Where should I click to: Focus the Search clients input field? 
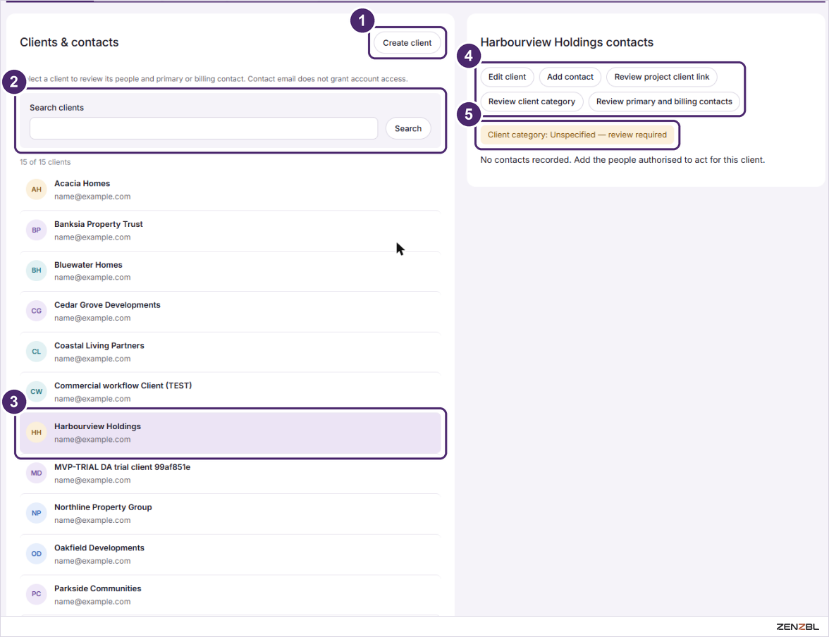point(204,128)
